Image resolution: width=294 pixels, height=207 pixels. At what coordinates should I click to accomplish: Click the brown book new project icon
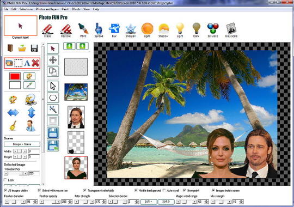[10, 48]
